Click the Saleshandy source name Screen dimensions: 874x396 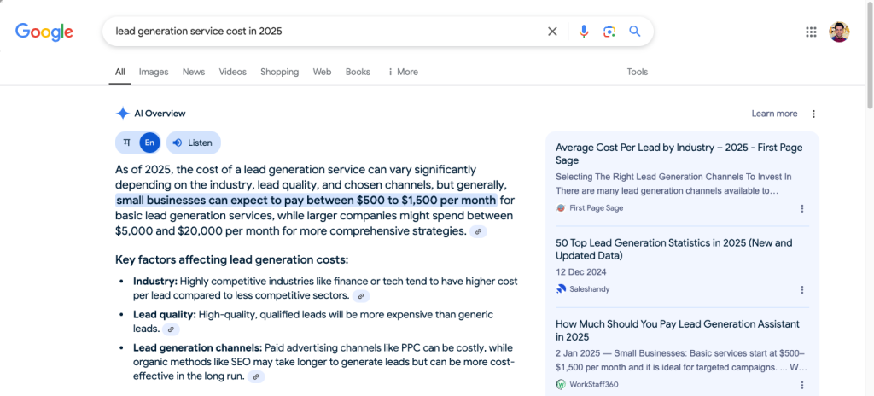589,289
